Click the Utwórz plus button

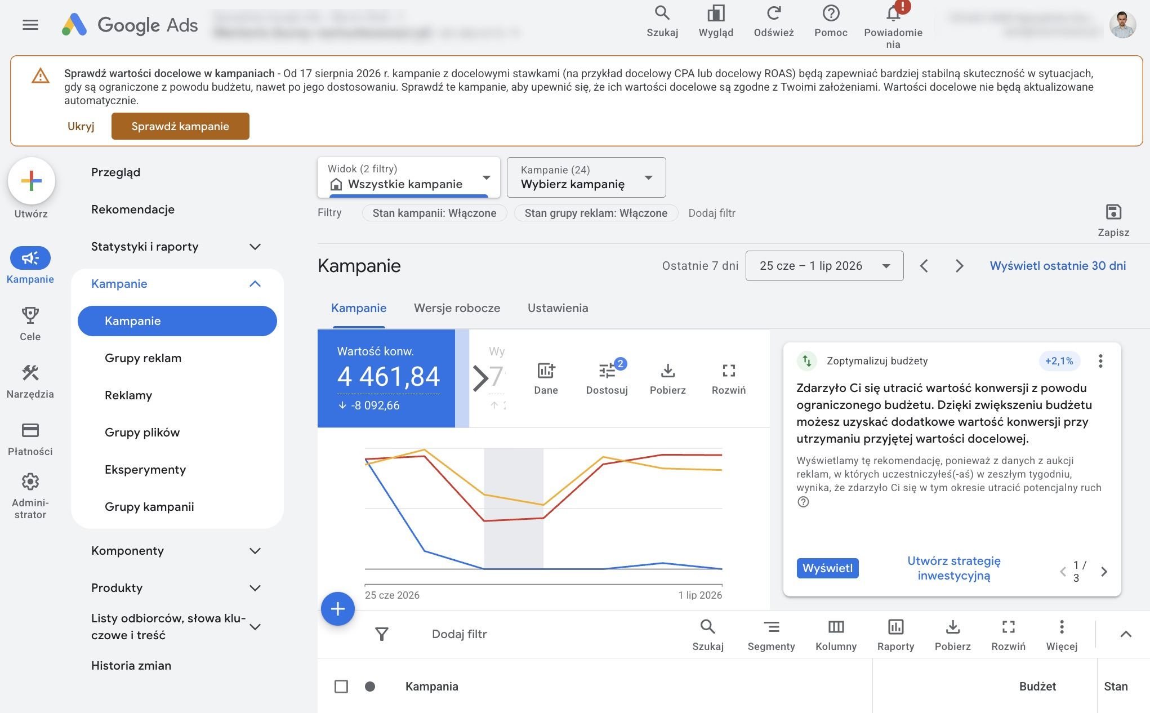pyautogui.click(x=32, y=181)
